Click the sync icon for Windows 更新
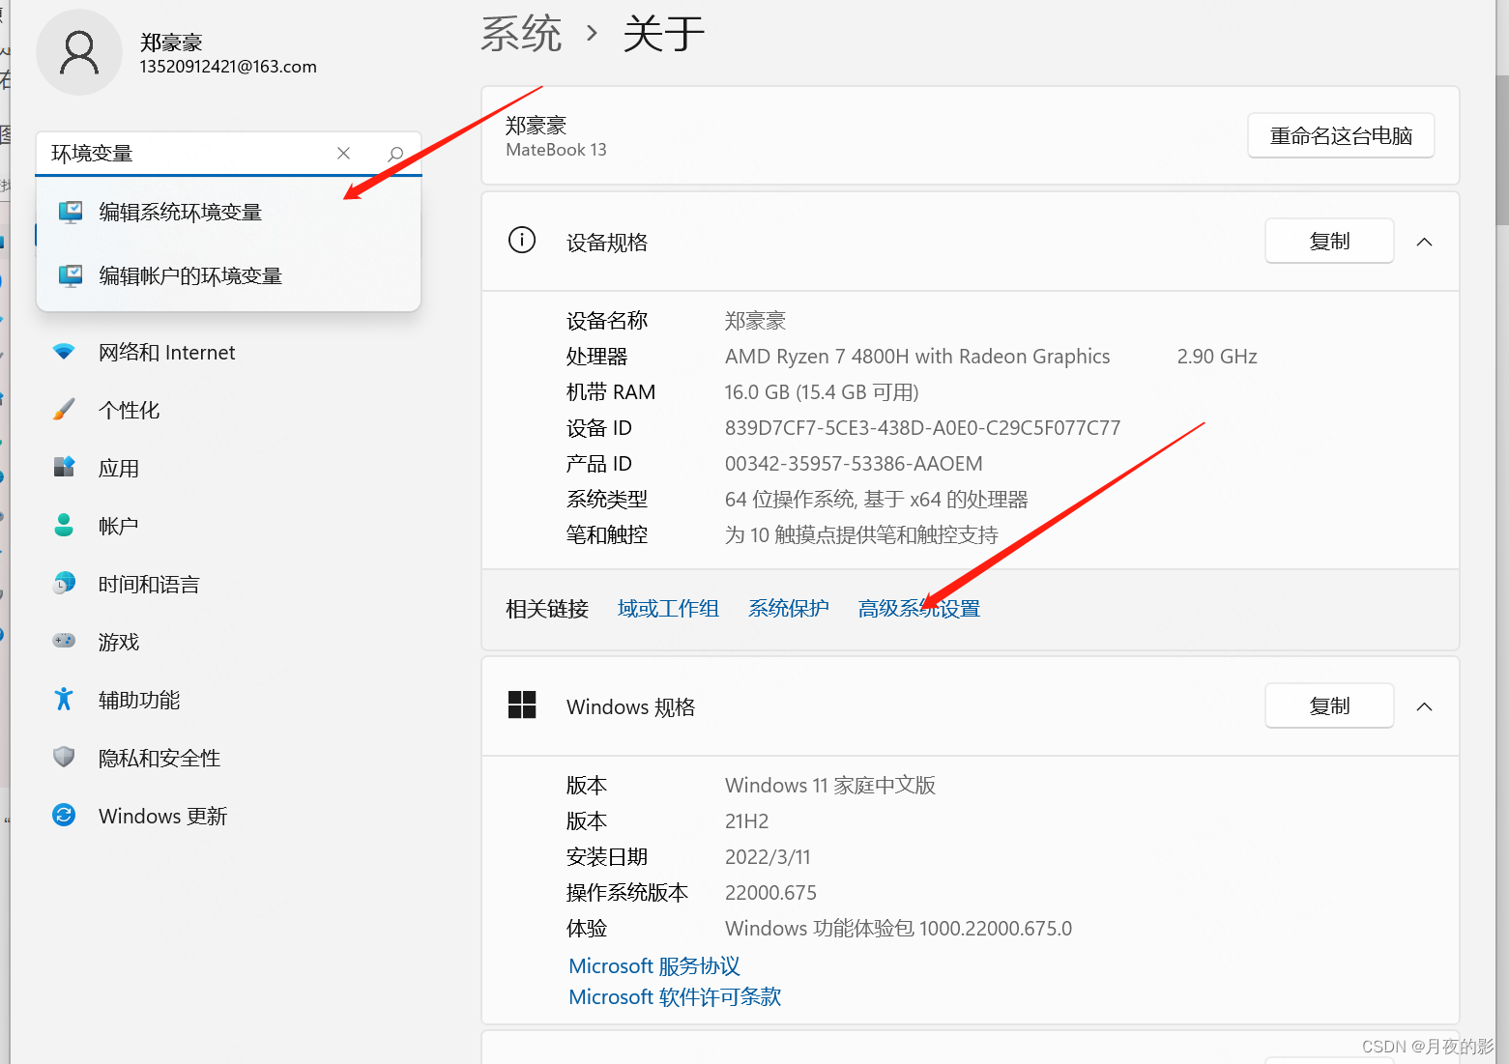Screen dimensions: 1509x1064 click(x=64, y=816)
